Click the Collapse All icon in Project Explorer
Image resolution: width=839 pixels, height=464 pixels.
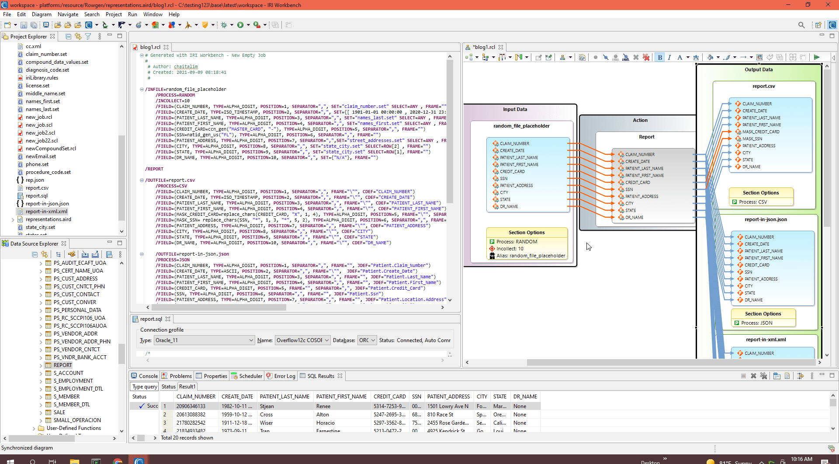(x=69, y=37)
